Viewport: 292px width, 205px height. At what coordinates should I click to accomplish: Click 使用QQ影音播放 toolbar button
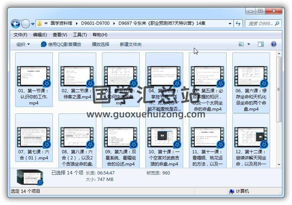pyautogui.click(x=61, y=44)
